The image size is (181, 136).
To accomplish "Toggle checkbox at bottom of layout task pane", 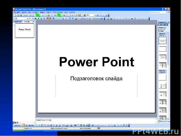I will 159,121.
